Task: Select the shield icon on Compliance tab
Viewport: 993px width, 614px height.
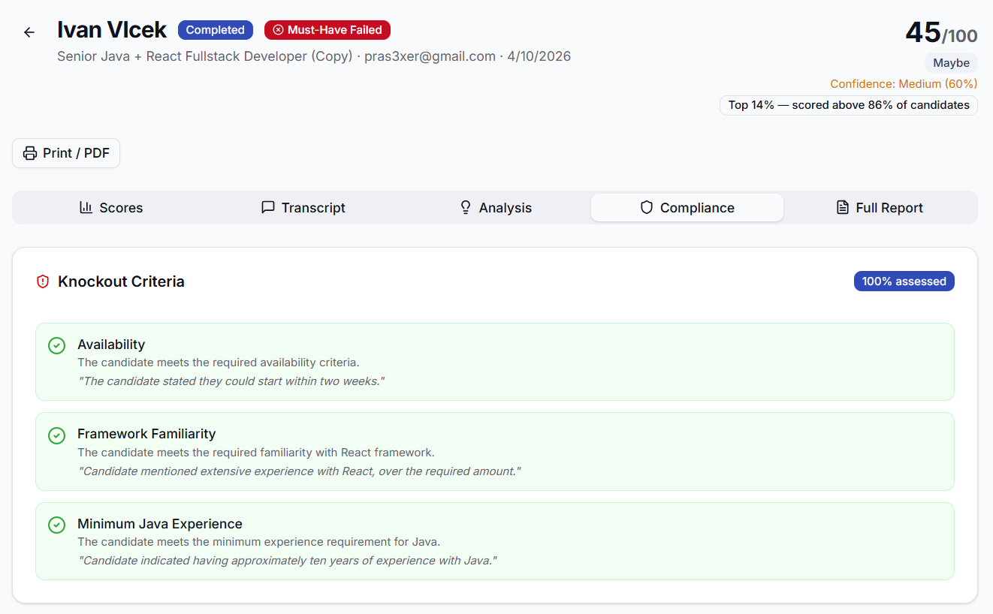Action: pos(646,207)
